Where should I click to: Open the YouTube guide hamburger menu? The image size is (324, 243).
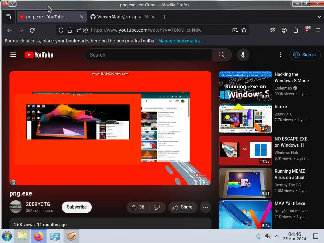tap(13, 55)
